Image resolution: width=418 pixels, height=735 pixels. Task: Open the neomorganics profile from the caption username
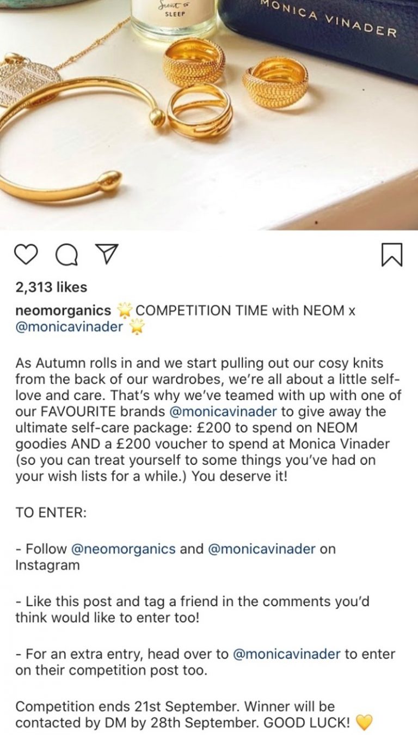pos(63,311)
